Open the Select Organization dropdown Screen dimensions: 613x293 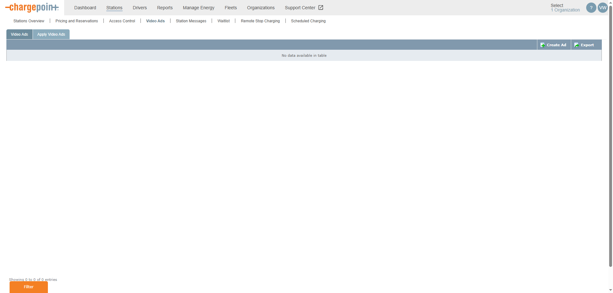click(565, 8)
